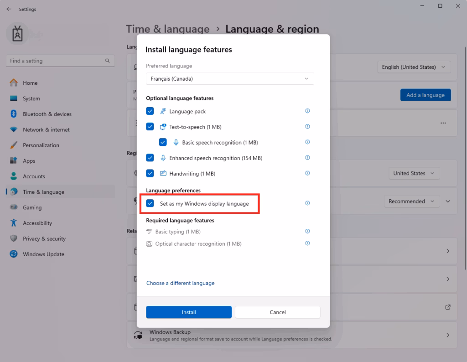Click the Text-to-speech feature icon
467x362 pixels.
[x=163, y=127]
